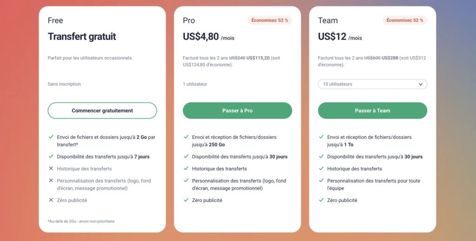The width and height of the screenshot is (476, 241).
Task: Click the non-prioritaire footnote text
Action: tap(81, 221)
